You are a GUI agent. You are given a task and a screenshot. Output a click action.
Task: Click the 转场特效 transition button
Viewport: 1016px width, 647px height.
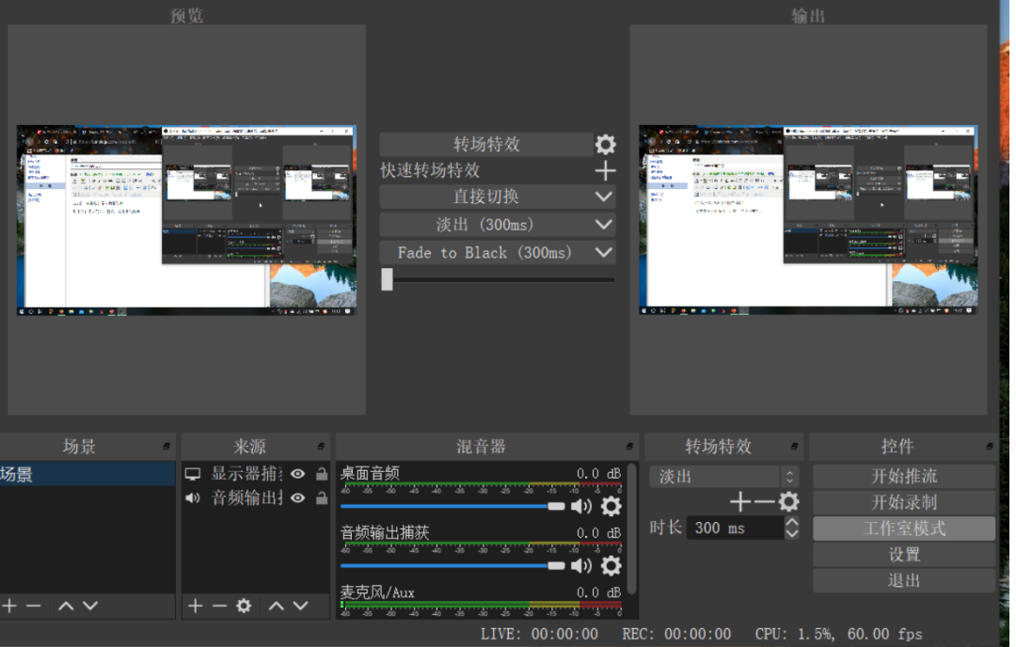click(486, 144)
